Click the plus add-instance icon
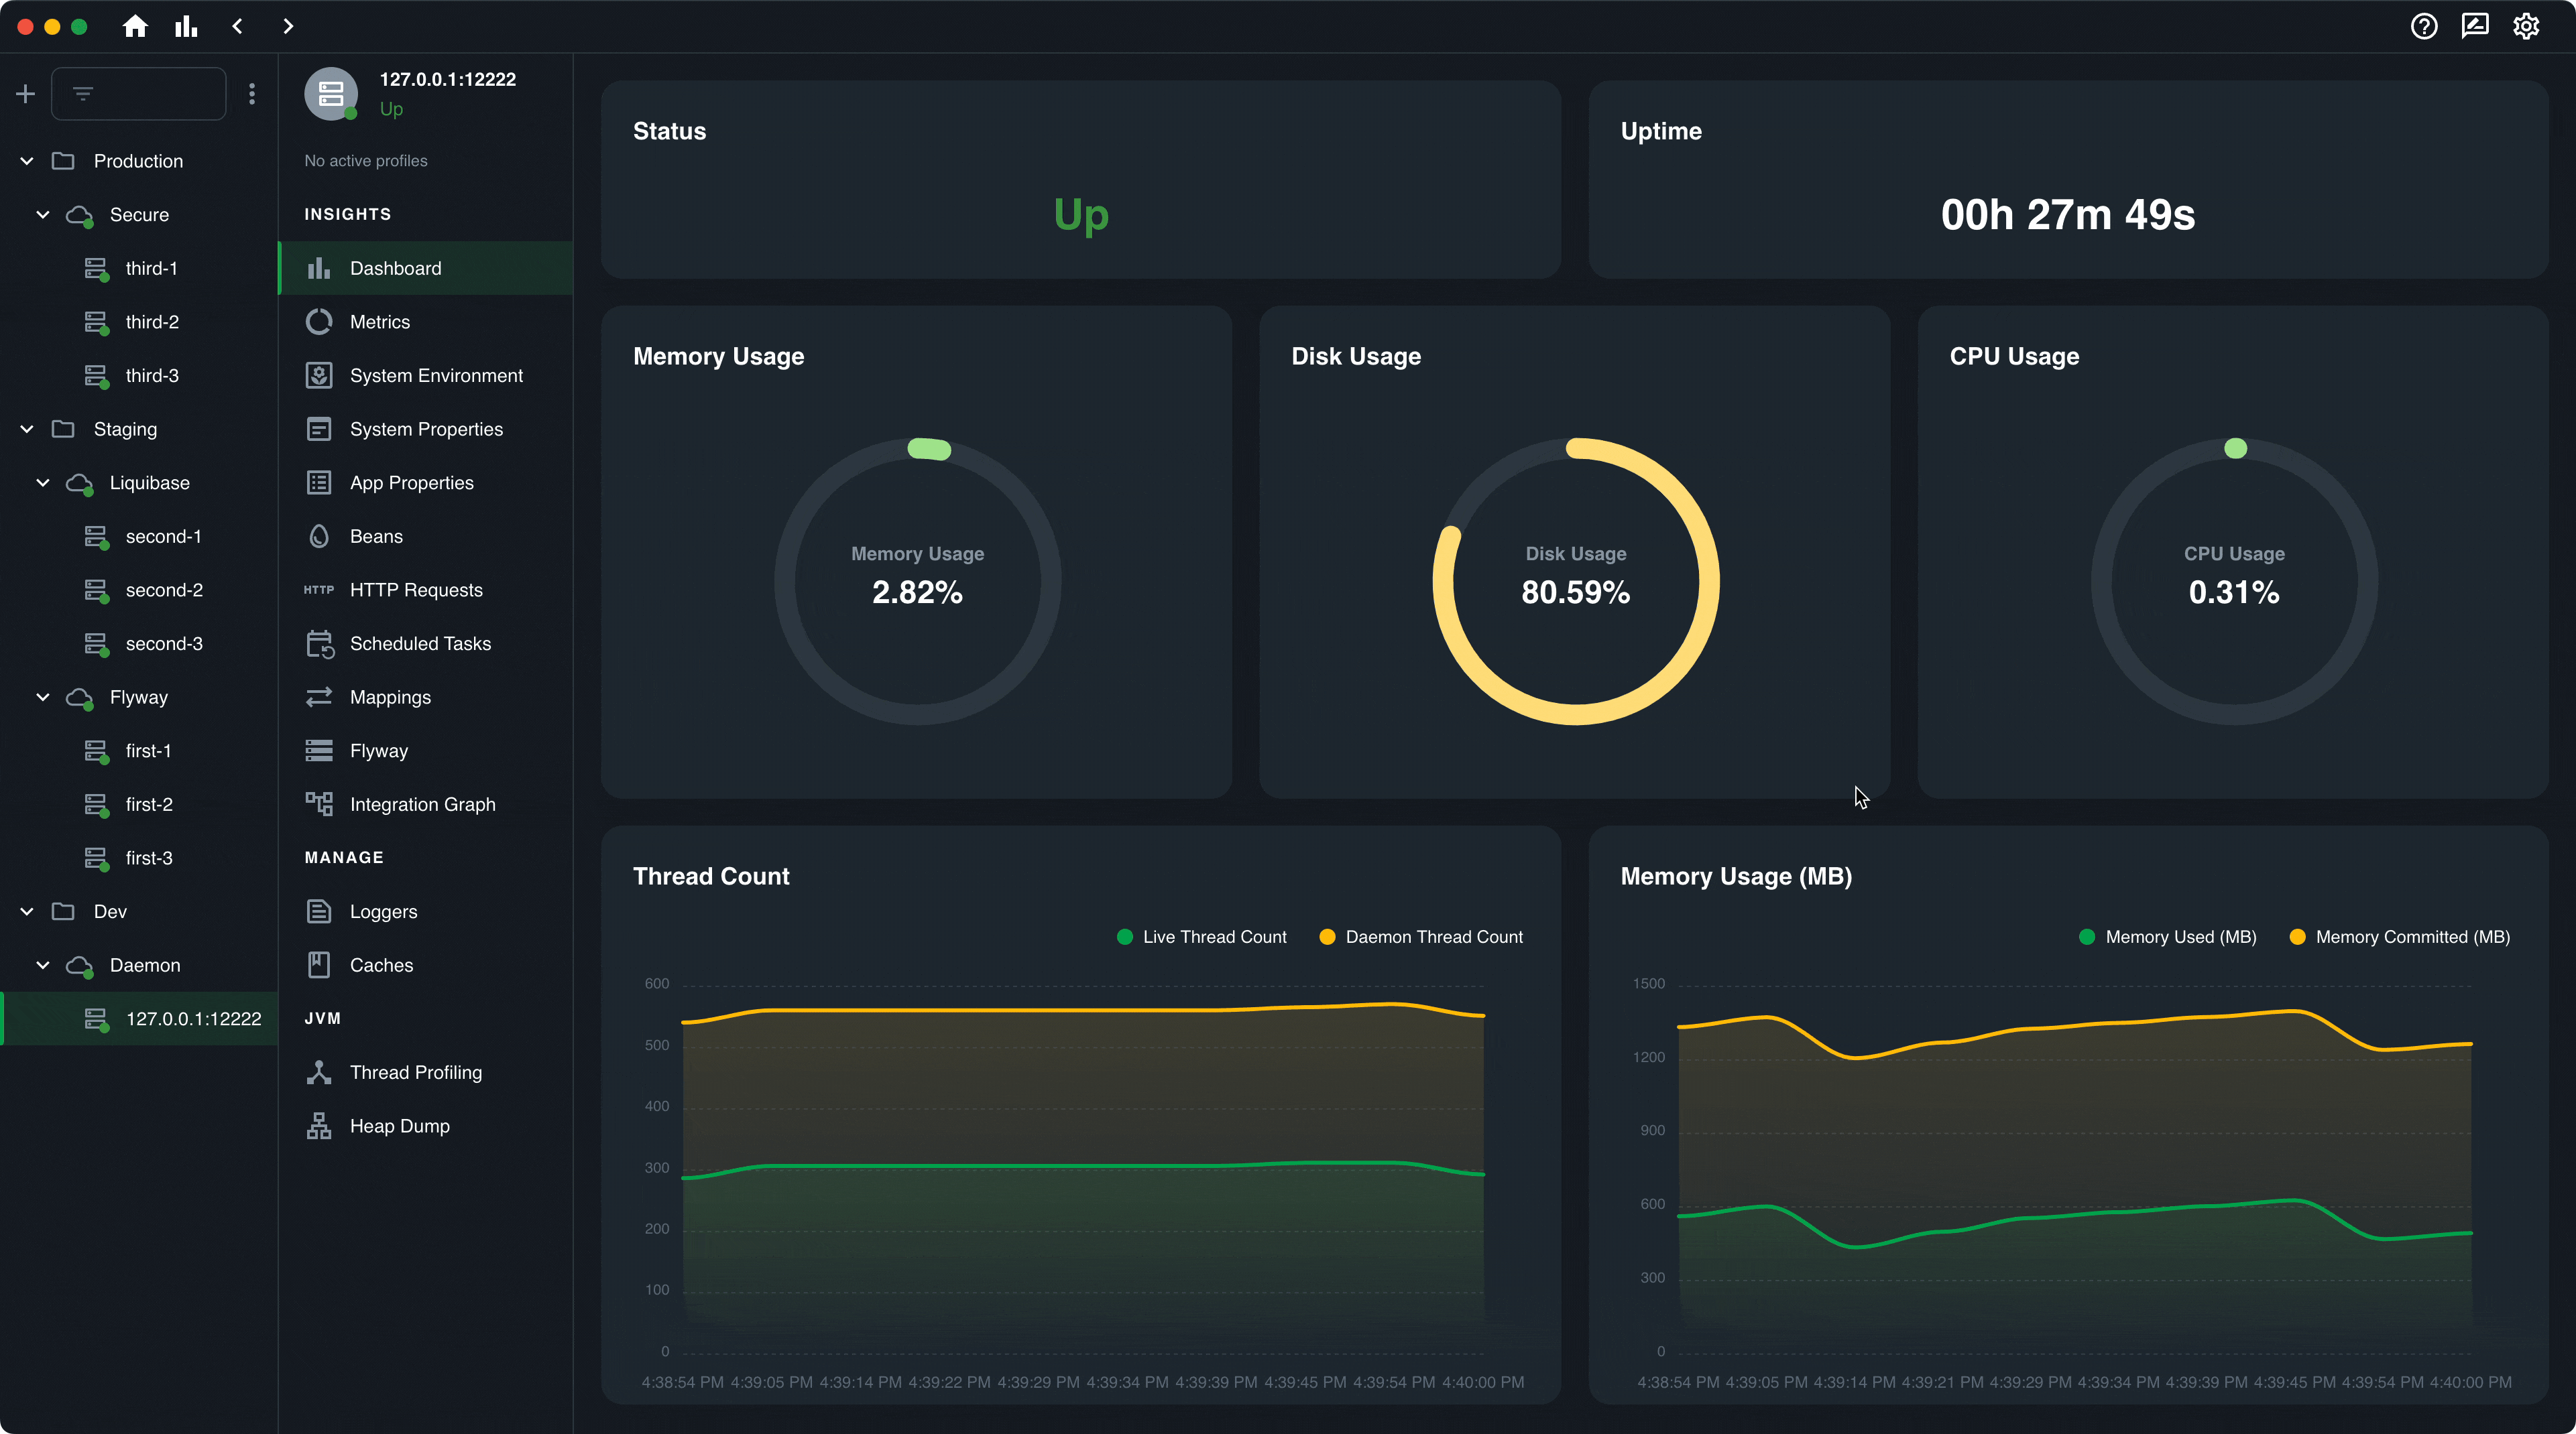Screen dimensions: 2576x1434 pyautogui.click(x=26, y=94)
